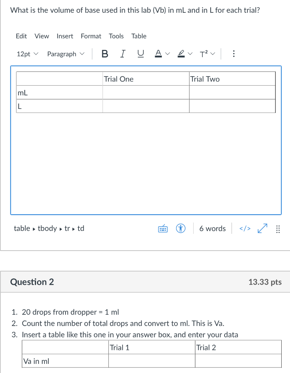
Task: Open the Insert menu
Action: click(x=65, y=36)
